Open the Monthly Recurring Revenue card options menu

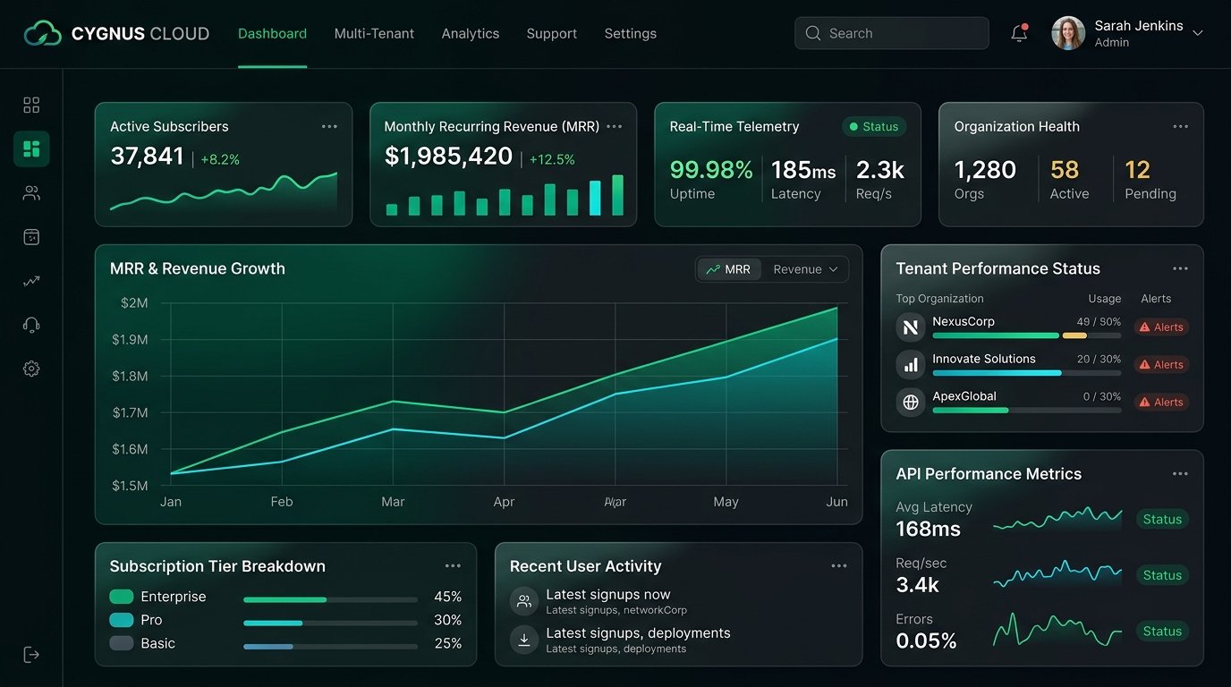point(614,127)
